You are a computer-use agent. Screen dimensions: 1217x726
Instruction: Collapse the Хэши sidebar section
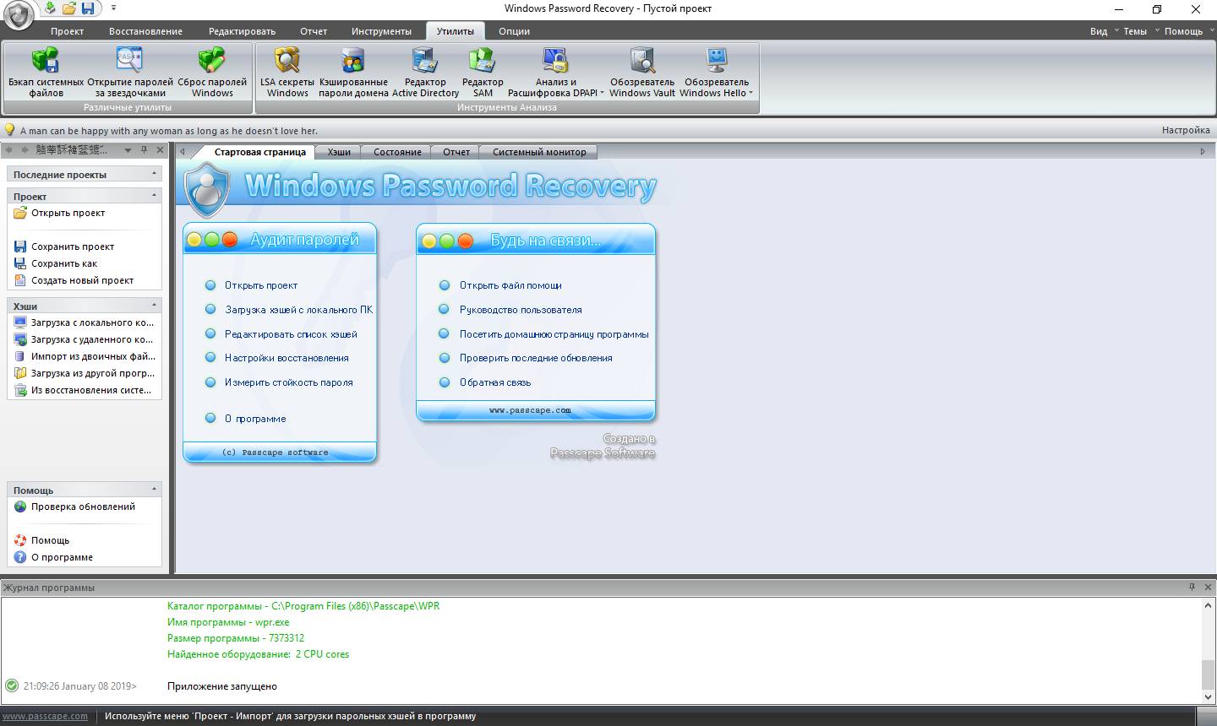pos(154,305)
